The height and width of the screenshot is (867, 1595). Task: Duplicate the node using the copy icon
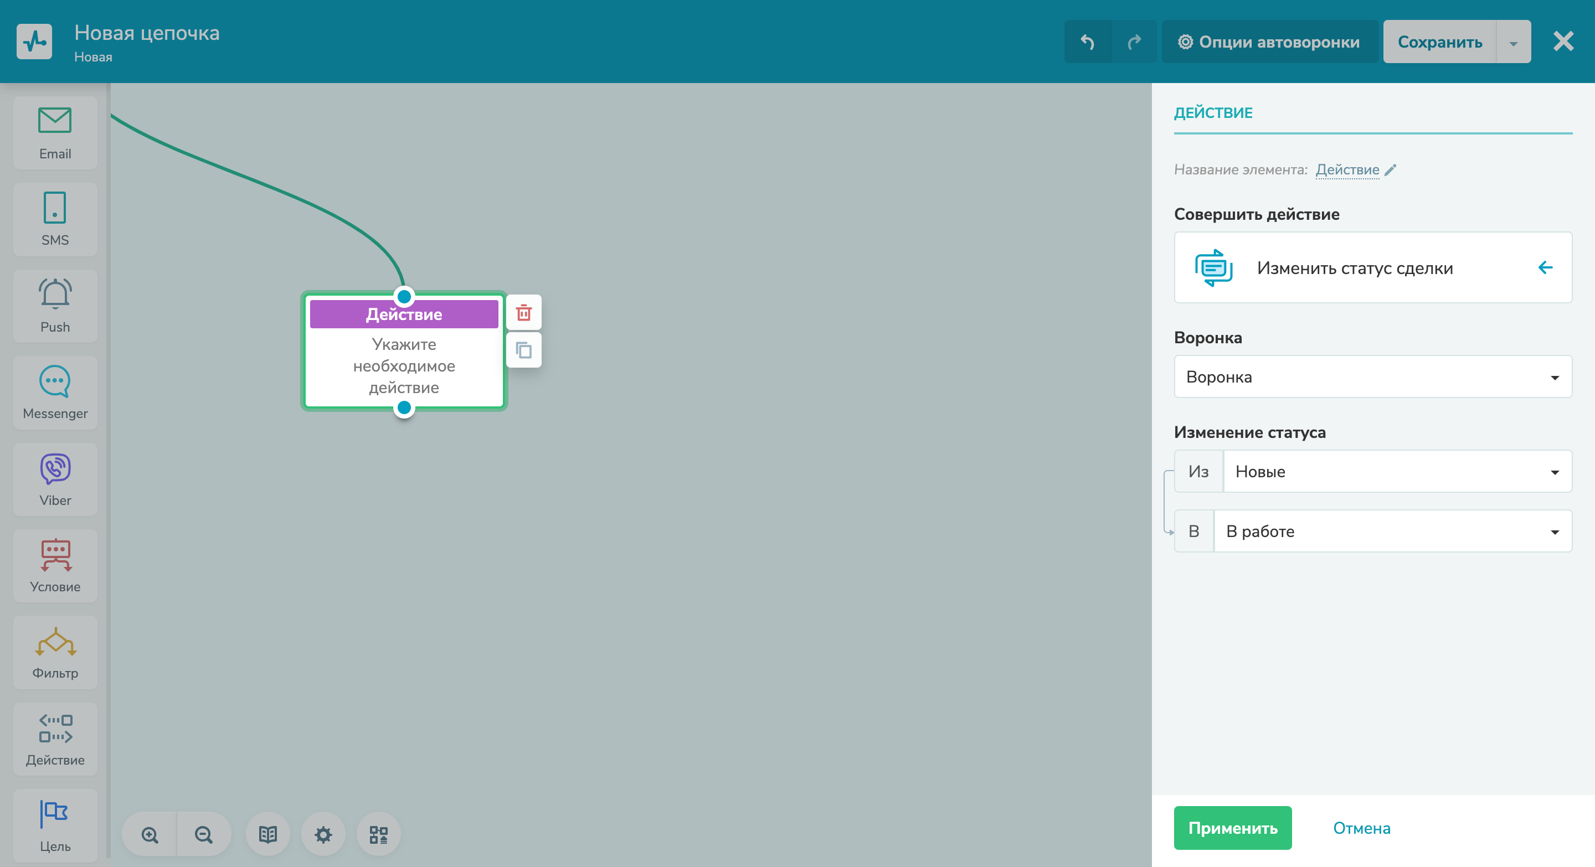point(523,350)
